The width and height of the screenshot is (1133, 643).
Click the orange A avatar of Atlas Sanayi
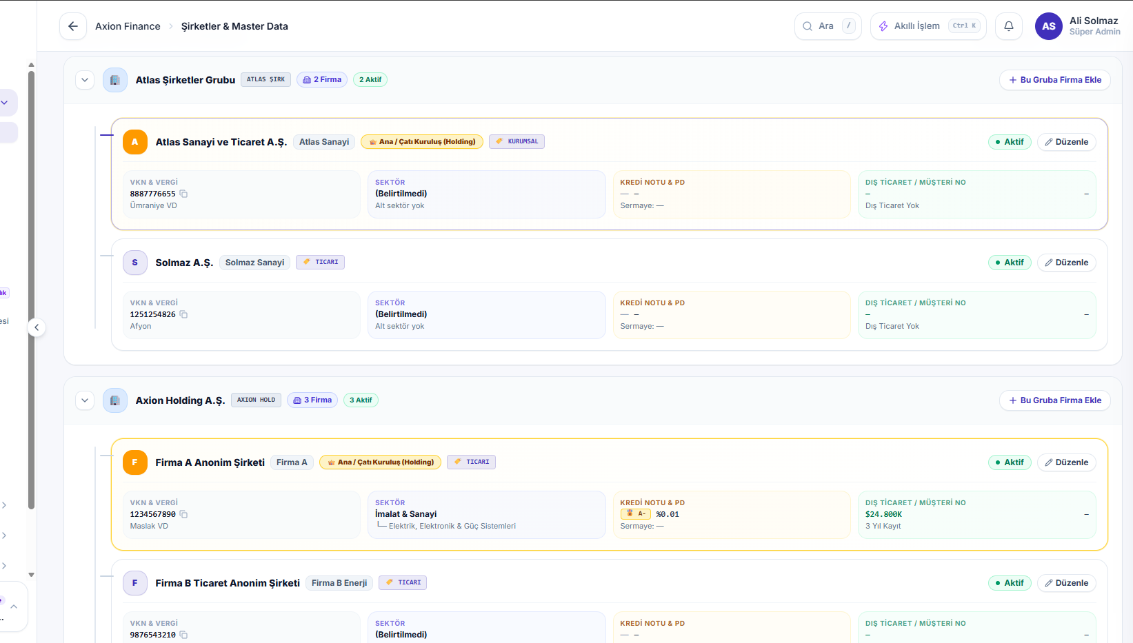pos(135,142)
